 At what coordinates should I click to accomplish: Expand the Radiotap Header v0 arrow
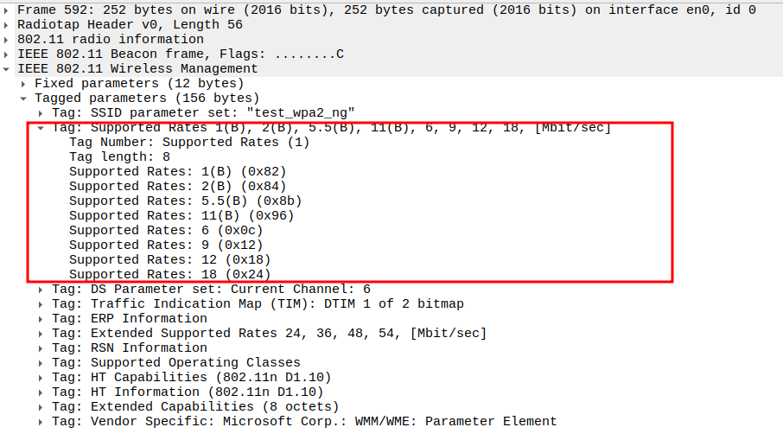7,25
